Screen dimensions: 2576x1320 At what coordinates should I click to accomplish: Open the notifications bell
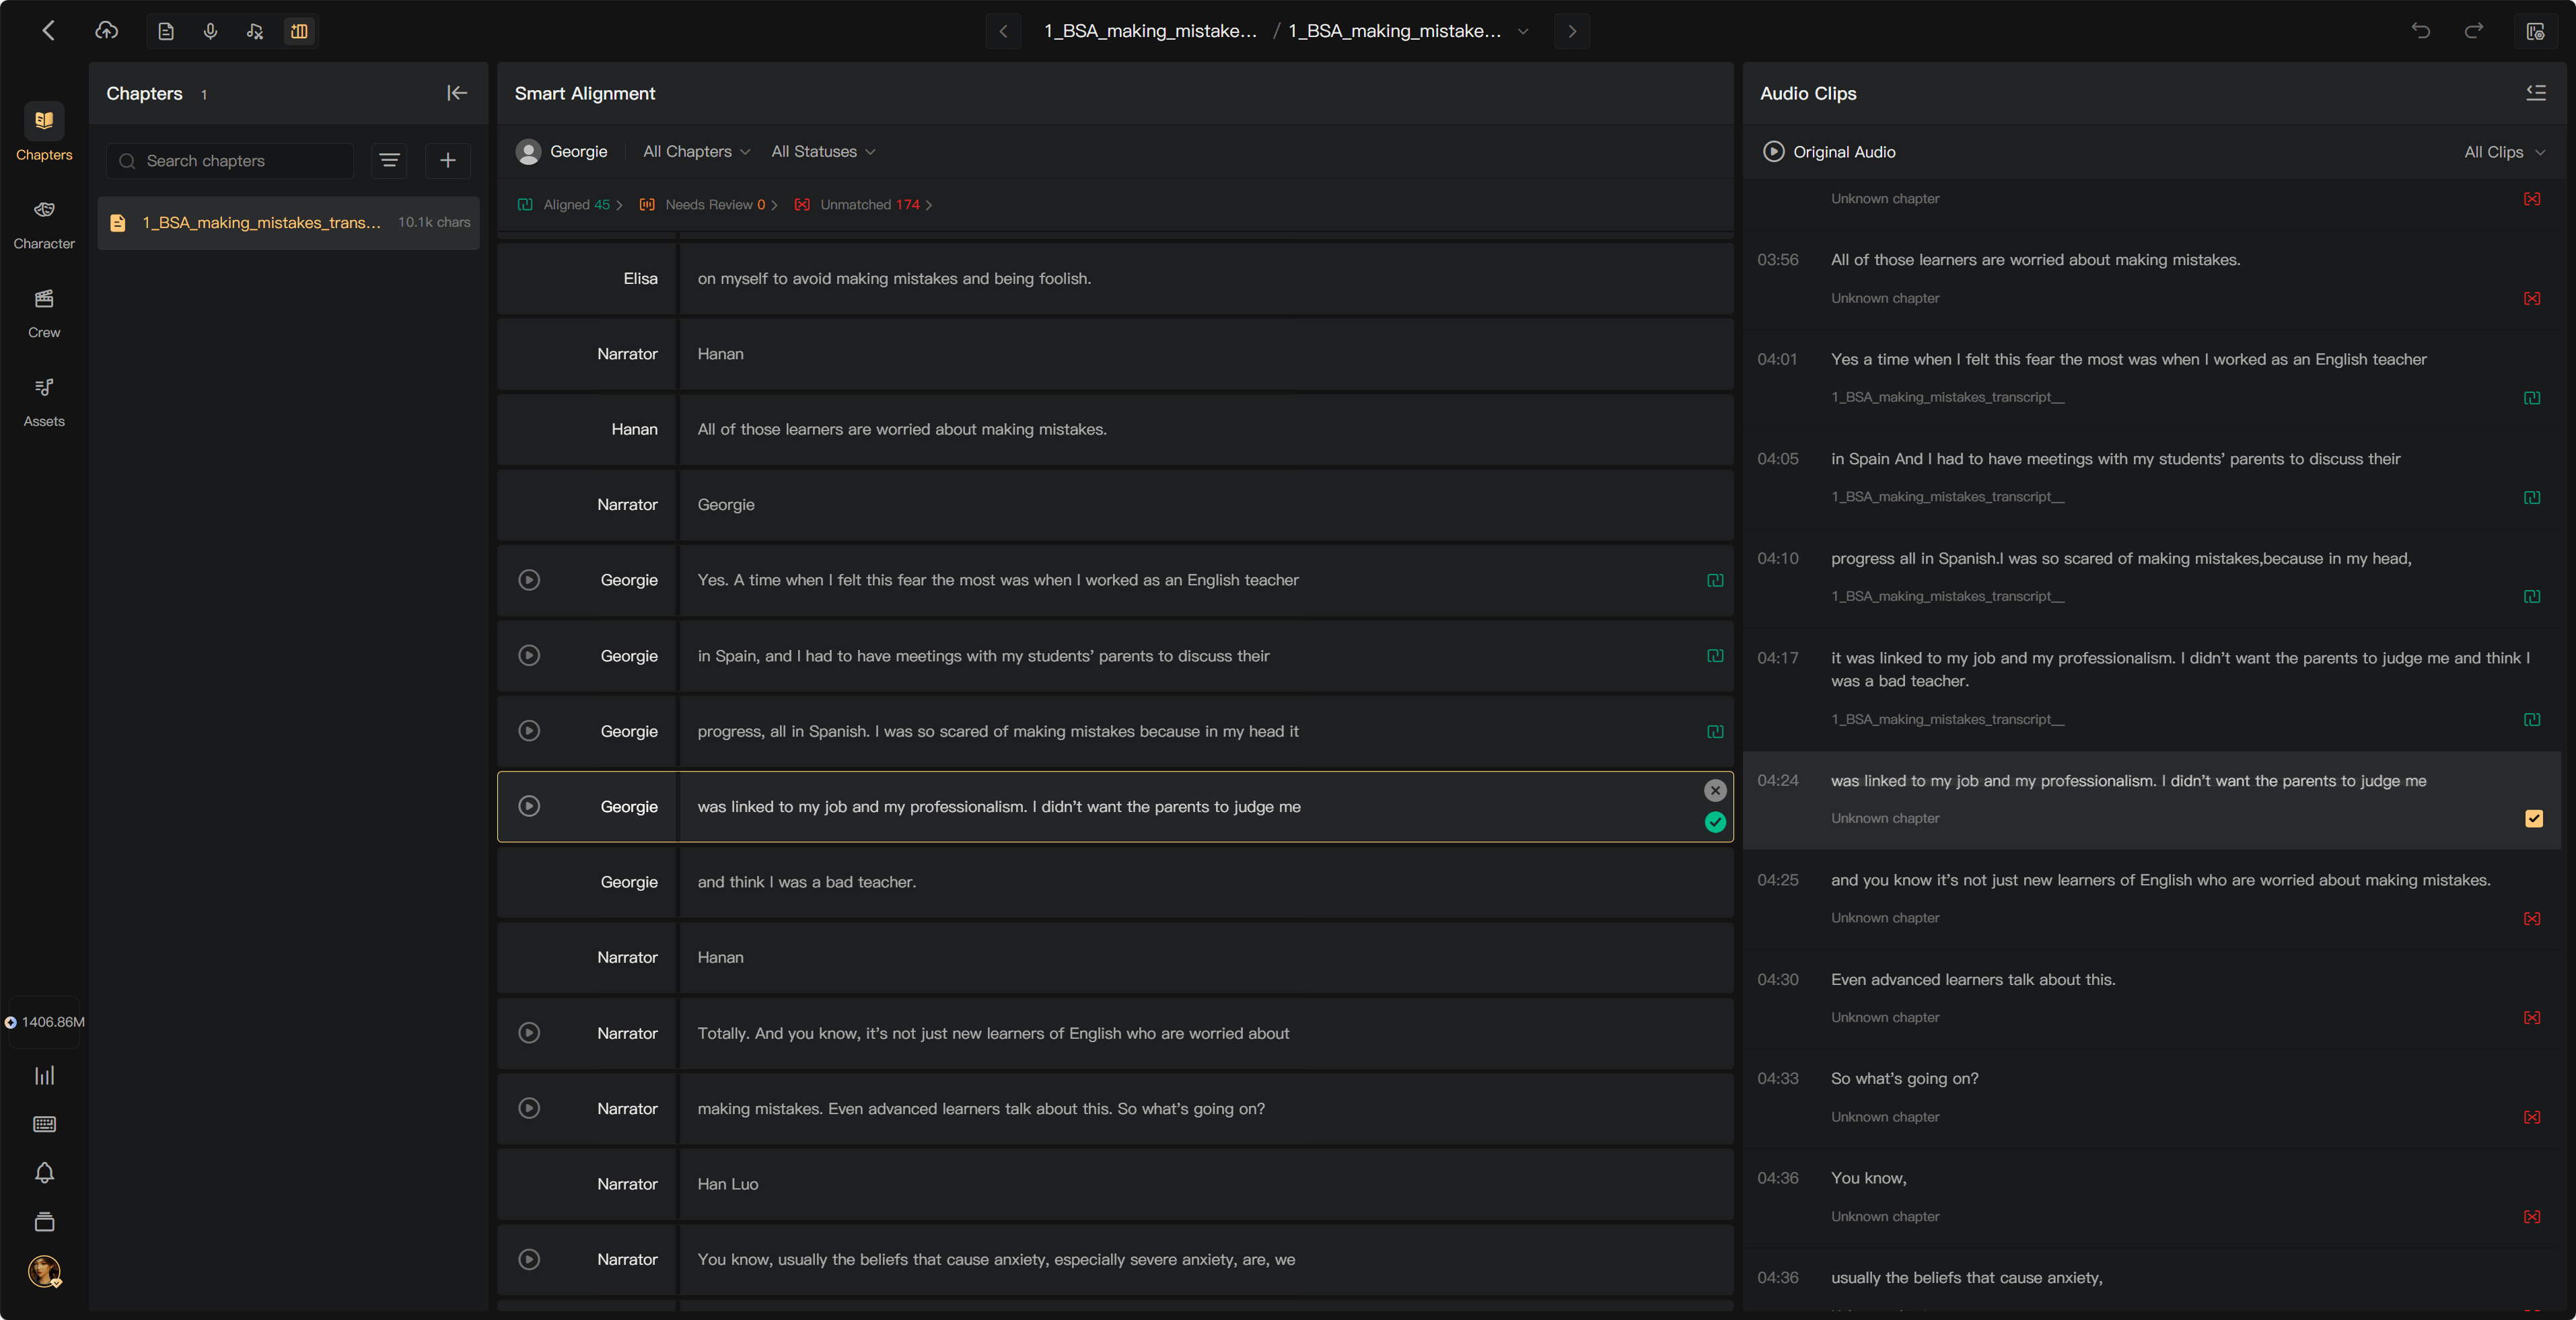tap(44, 1172)
